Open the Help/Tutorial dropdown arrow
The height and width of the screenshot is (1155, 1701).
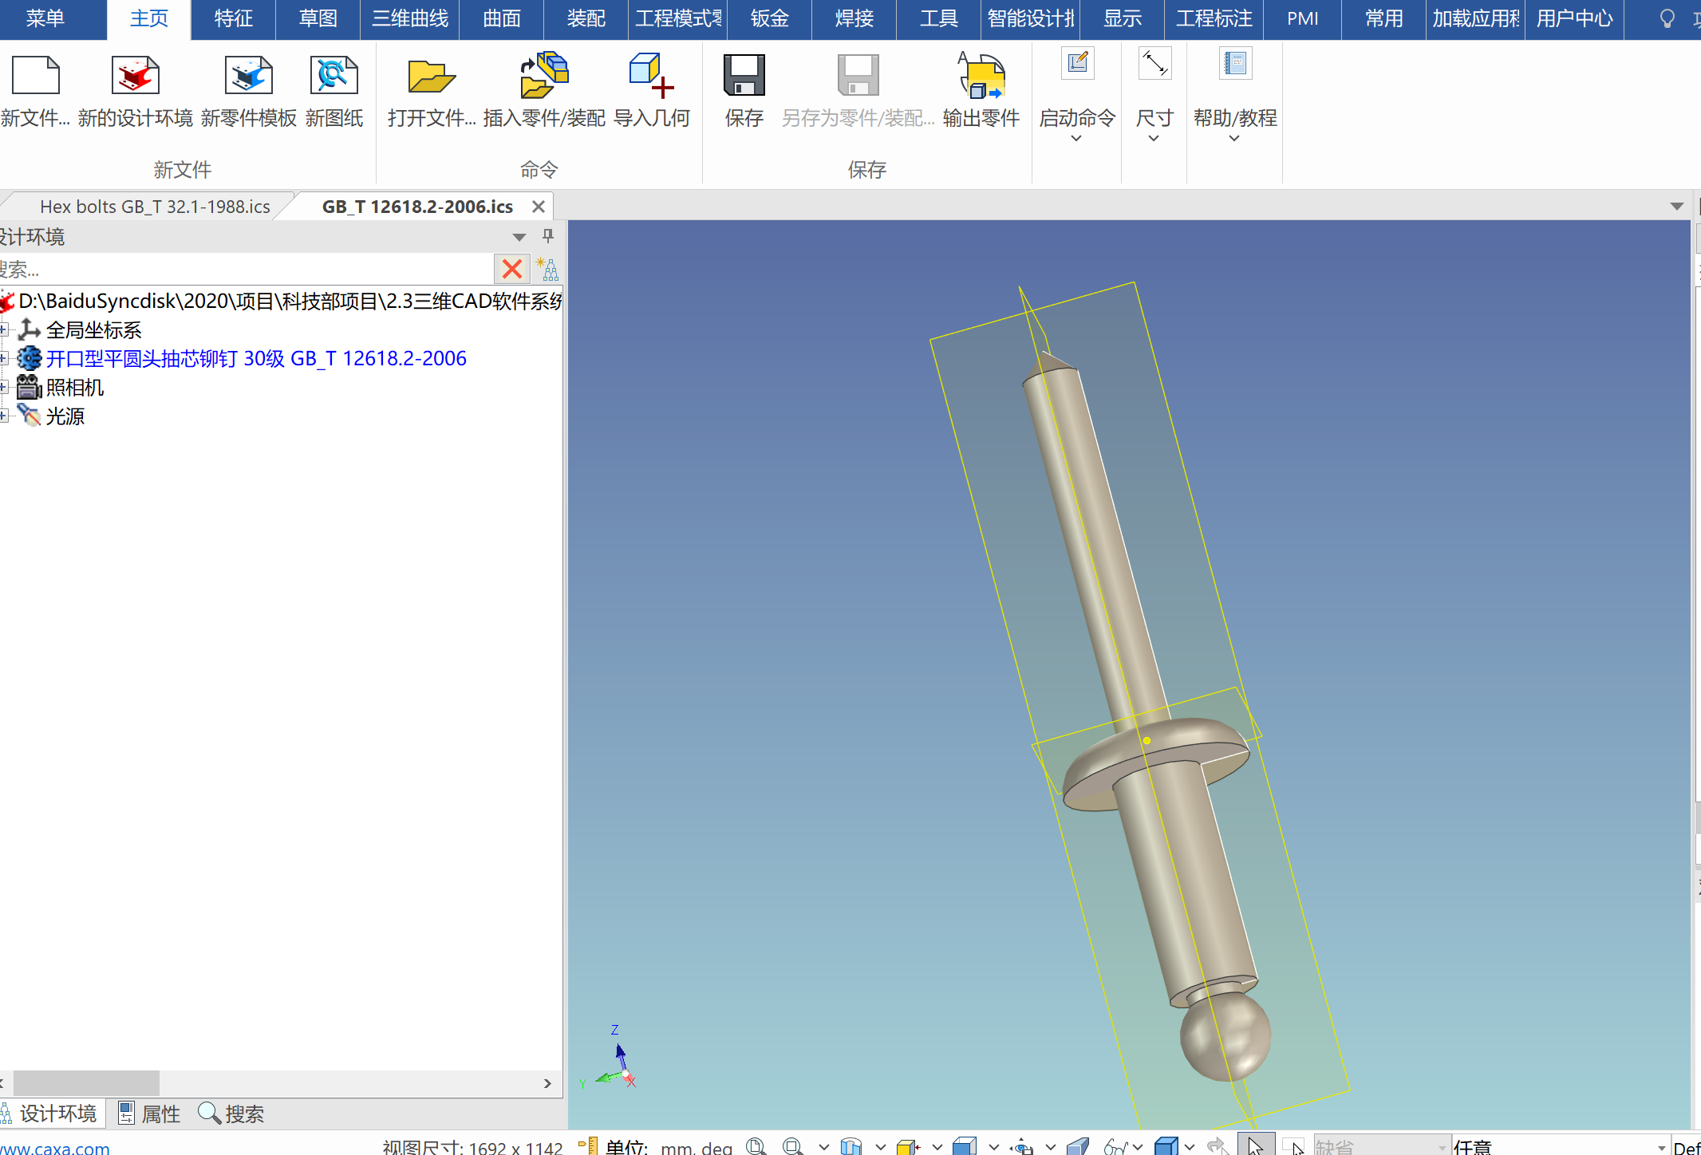(x=1234, y=139)
